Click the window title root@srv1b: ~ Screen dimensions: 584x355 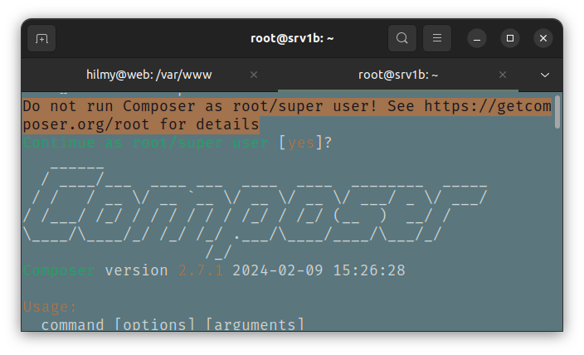(x=291, y=38)
